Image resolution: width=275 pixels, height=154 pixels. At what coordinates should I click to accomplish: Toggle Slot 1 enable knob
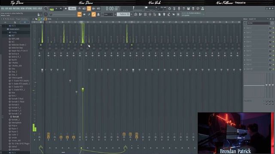[x=270, y=28]
